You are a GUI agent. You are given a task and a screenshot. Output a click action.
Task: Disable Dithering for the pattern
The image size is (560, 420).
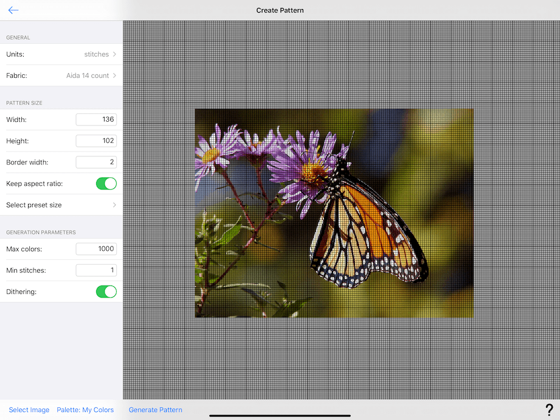pyautogui.click(x=106, y=292)
